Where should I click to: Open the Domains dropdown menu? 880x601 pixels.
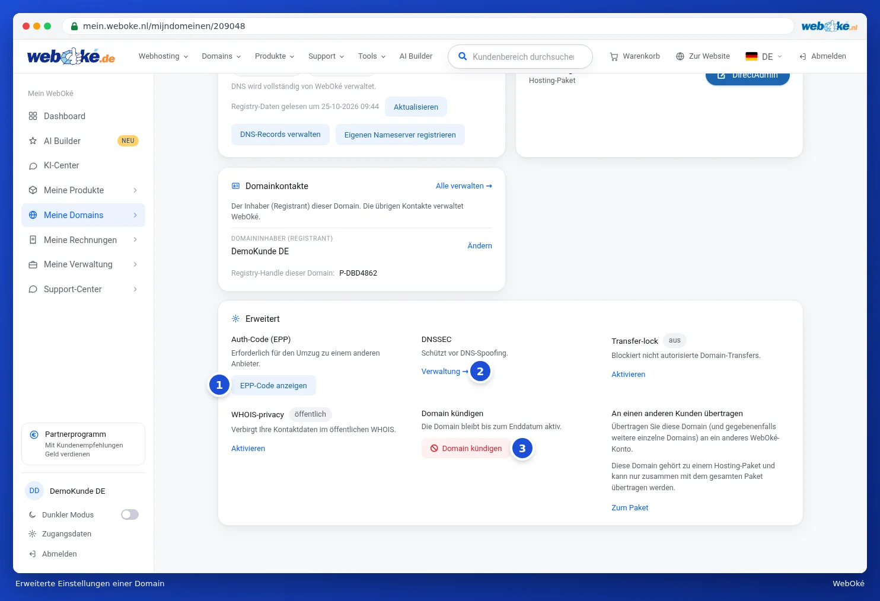click(x=222, y=56)
